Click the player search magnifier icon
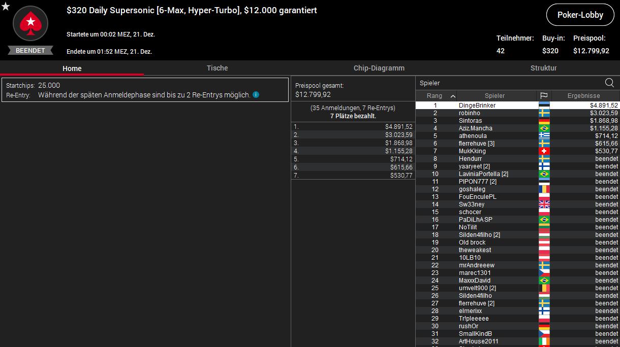The width and height of the screenshot is (620, 347). [609, 83]
